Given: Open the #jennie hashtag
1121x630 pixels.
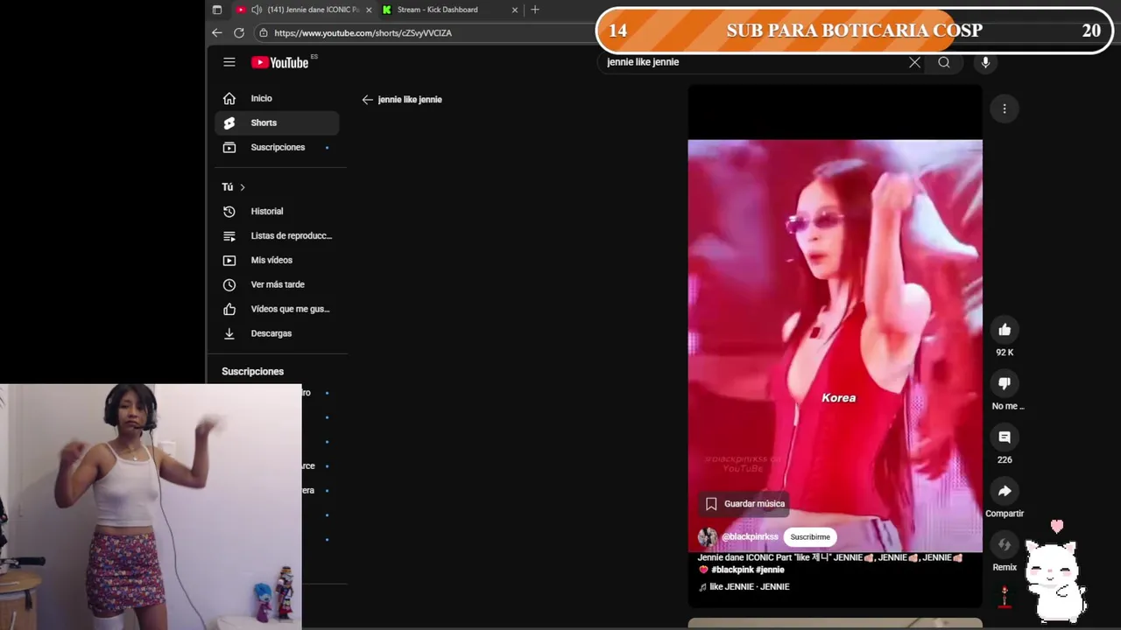Looking at the screenshot, I should pyautogui.click(x=770, y=570).
